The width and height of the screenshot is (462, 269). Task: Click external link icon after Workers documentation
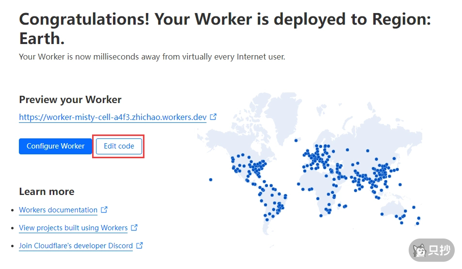[x=104, y=209]
